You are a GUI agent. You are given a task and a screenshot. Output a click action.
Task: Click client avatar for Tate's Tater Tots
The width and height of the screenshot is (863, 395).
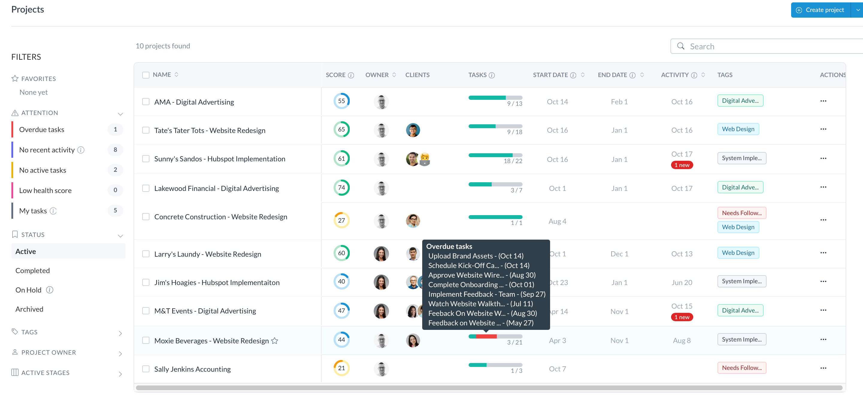[x=412, y=130]
